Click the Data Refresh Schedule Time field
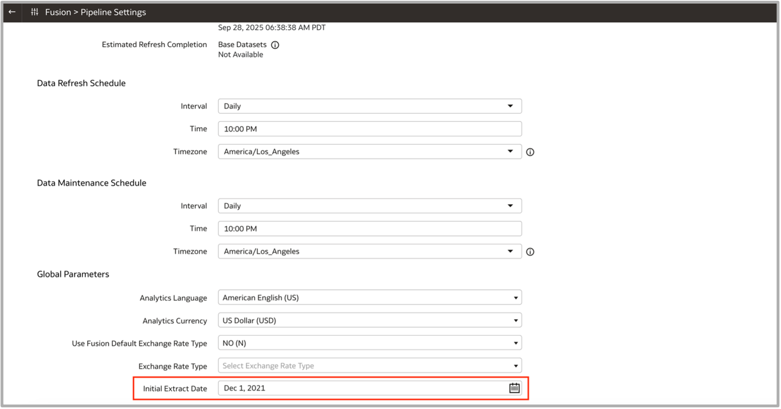The height and width of the screenshot is (409, 781). [369, 129]
